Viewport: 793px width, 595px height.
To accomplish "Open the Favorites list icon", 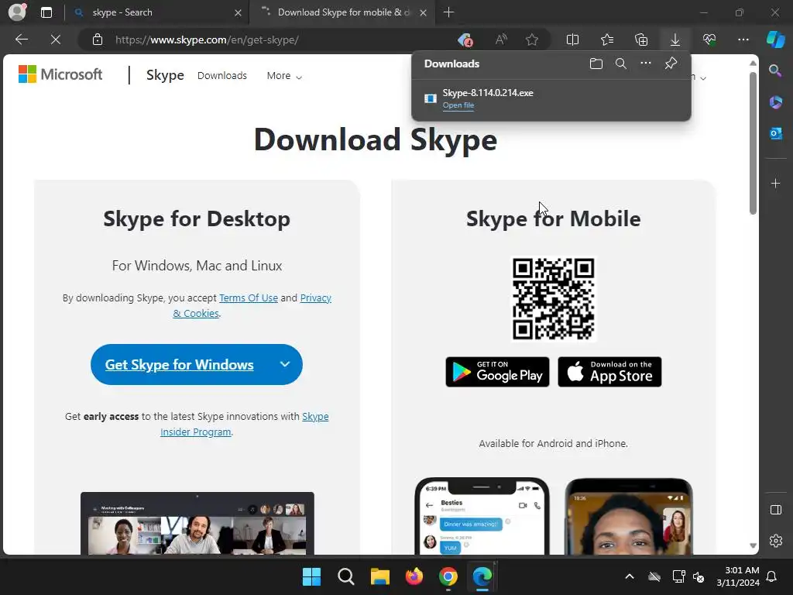I will coord(607,40).
